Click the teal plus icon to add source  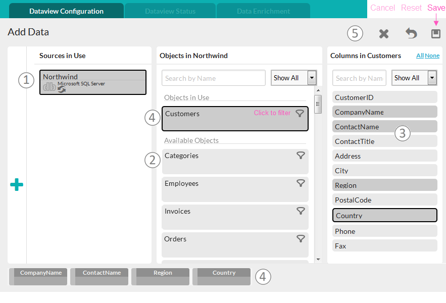pyautogui.click(x=17, y=185)
